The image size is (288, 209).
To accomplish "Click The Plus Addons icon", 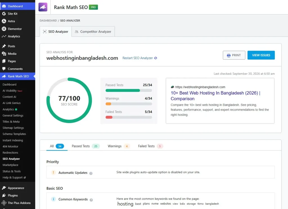I will click(x=4, y=203).
